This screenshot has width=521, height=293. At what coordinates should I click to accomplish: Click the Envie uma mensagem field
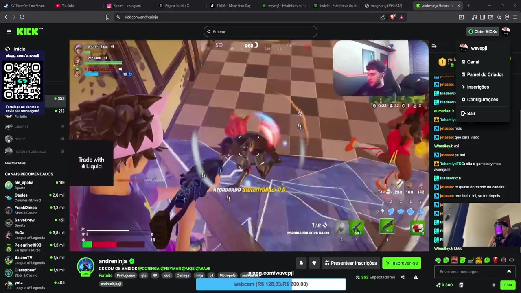(474, 272)
